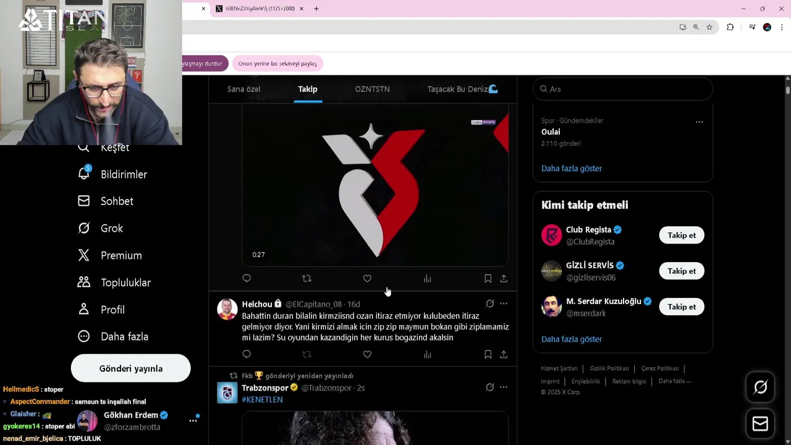791x445 pixels.
Task: Bookmark the video post
Action: [488, 279]
